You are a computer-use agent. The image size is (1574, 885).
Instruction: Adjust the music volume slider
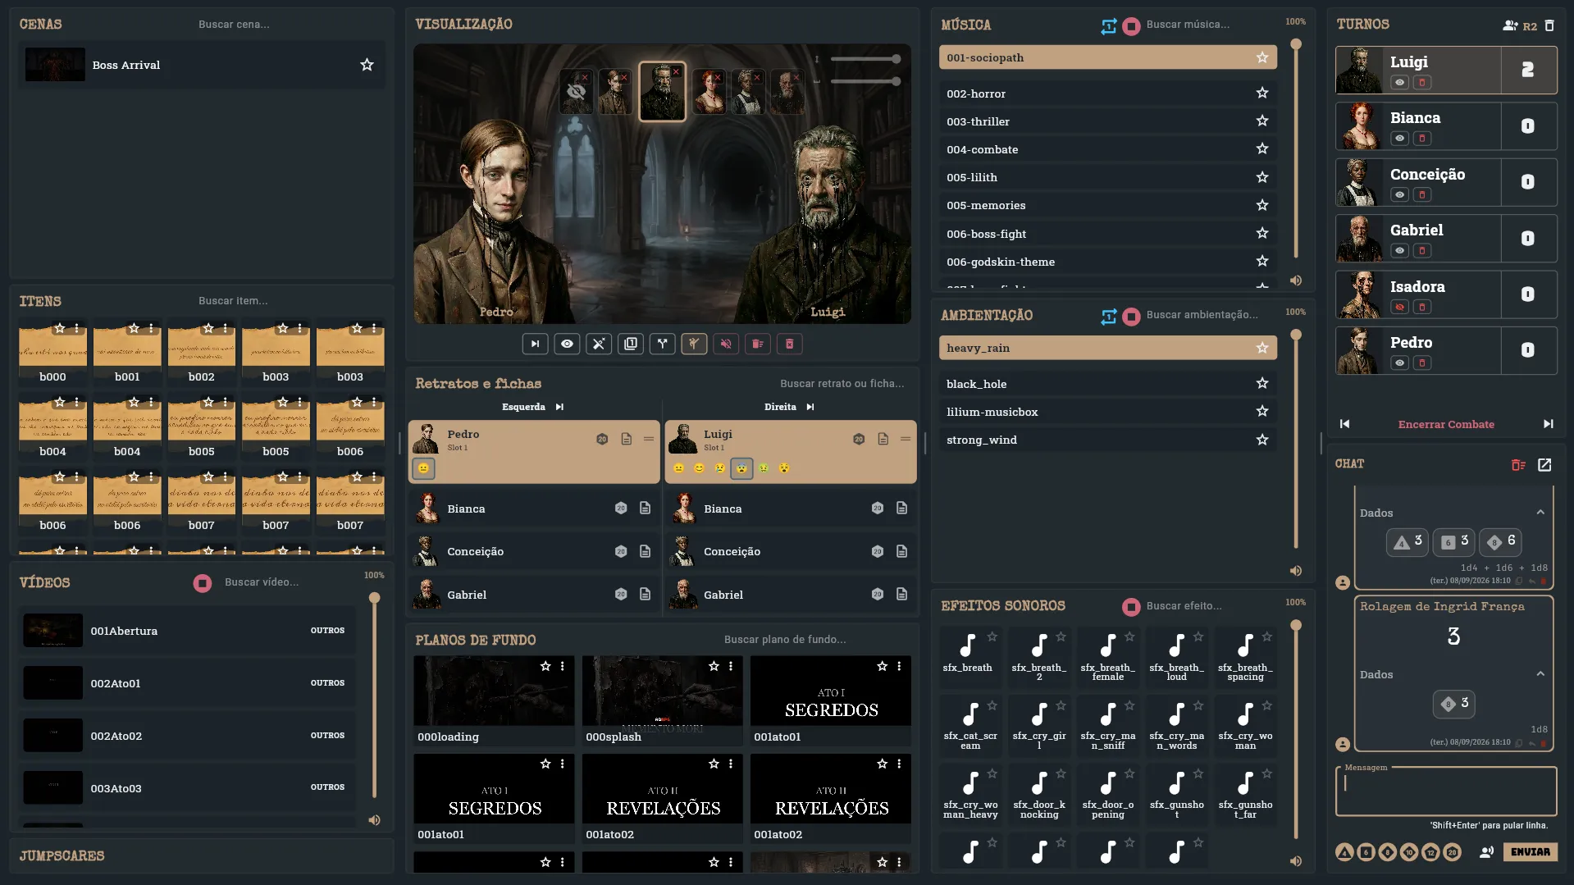click(x=1296, y=149)
